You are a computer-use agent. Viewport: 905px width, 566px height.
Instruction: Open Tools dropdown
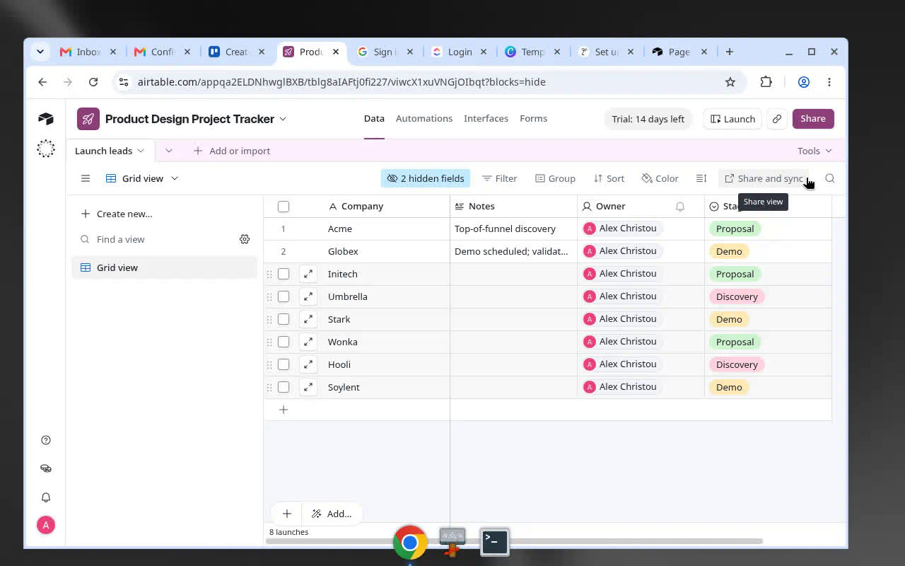(815, 151)
